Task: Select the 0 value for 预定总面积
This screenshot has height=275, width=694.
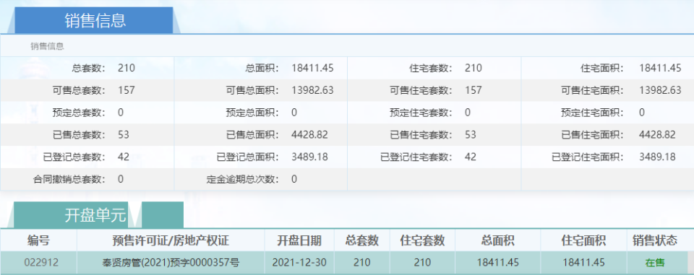Action: [294, 113]
